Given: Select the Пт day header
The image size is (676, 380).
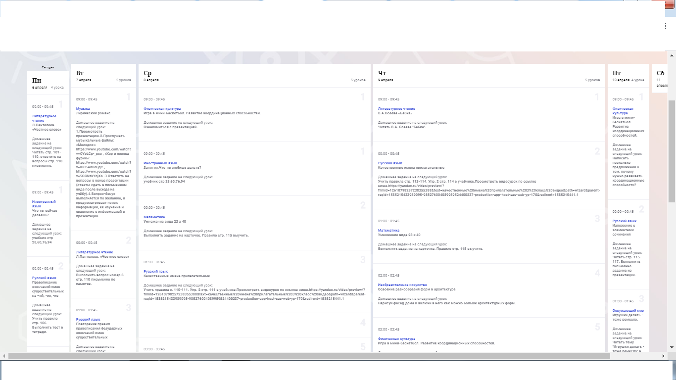Looking at the screenshot, I should 617,73.
